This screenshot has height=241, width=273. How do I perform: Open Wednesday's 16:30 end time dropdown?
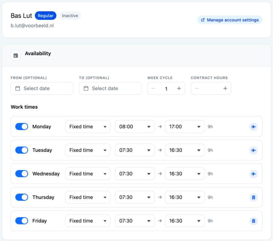185,174
